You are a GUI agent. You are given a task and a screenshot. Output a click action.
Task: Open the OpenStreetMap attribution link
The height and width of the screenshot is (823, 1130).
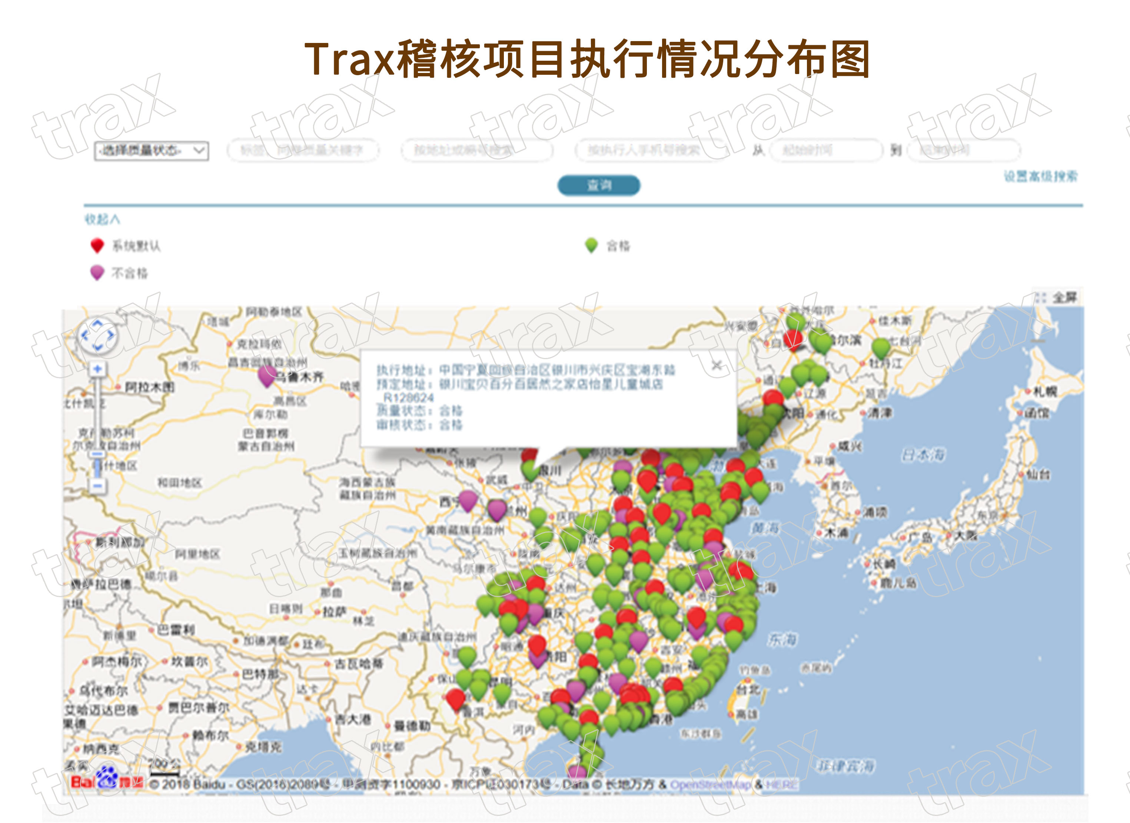pyautogui.click(x=710, y=784)
